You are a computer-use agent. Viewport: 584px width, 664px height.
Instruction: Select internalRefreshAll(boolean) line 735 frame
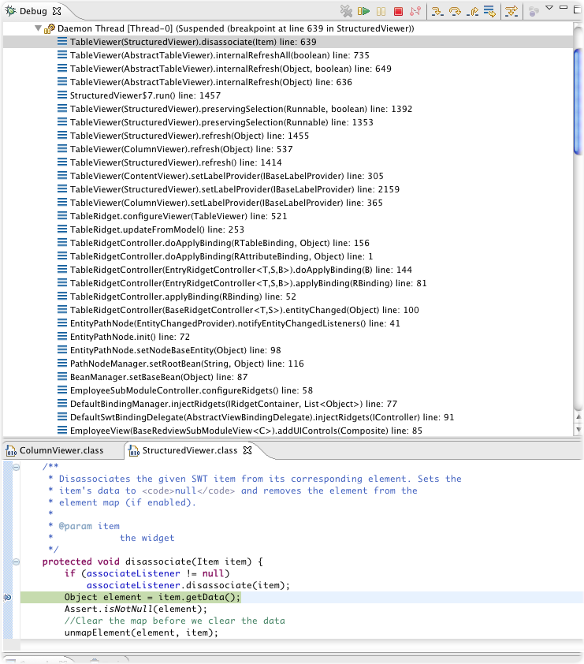tap(220, 55)
